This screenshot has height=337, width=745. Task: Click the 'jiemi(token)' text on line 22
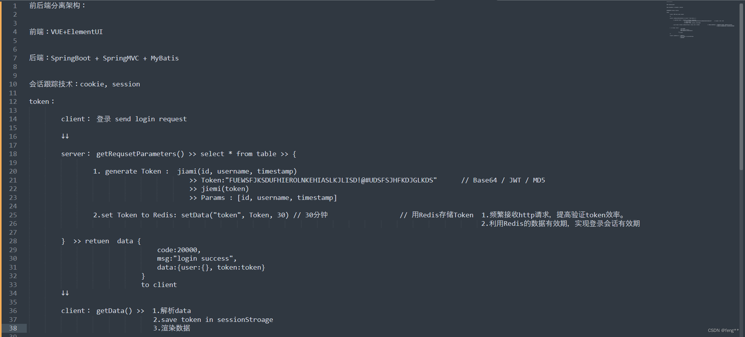(225, 189)
